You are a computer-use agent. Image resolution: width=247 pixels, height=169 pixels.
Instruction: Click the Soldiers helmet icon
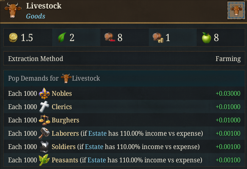pos(44,147)
